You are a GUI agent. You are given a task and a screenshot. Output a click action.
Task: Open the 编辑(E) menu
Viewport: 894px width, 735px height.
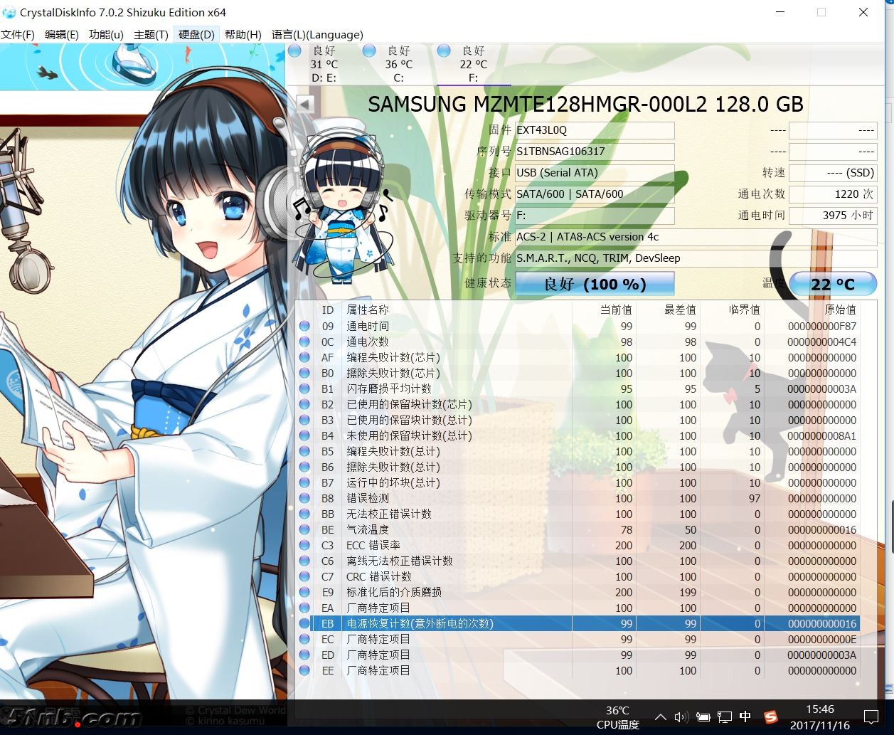[x=62, y=34]
